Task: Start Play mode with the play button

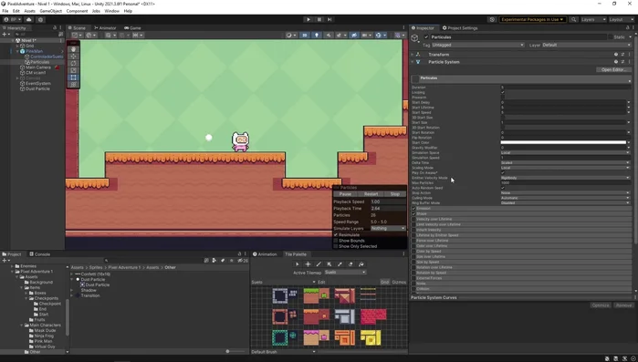Action: pos(309,19)
